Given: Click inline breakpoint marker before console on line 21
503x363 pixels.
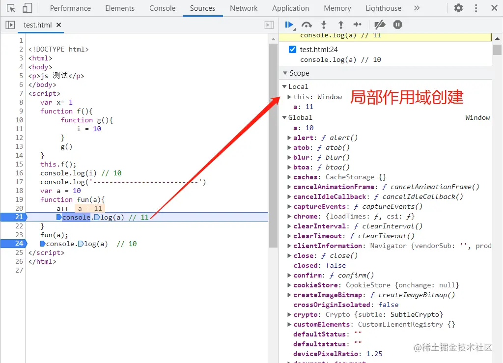Looking at the screenshot, I should tap(59, 217).
